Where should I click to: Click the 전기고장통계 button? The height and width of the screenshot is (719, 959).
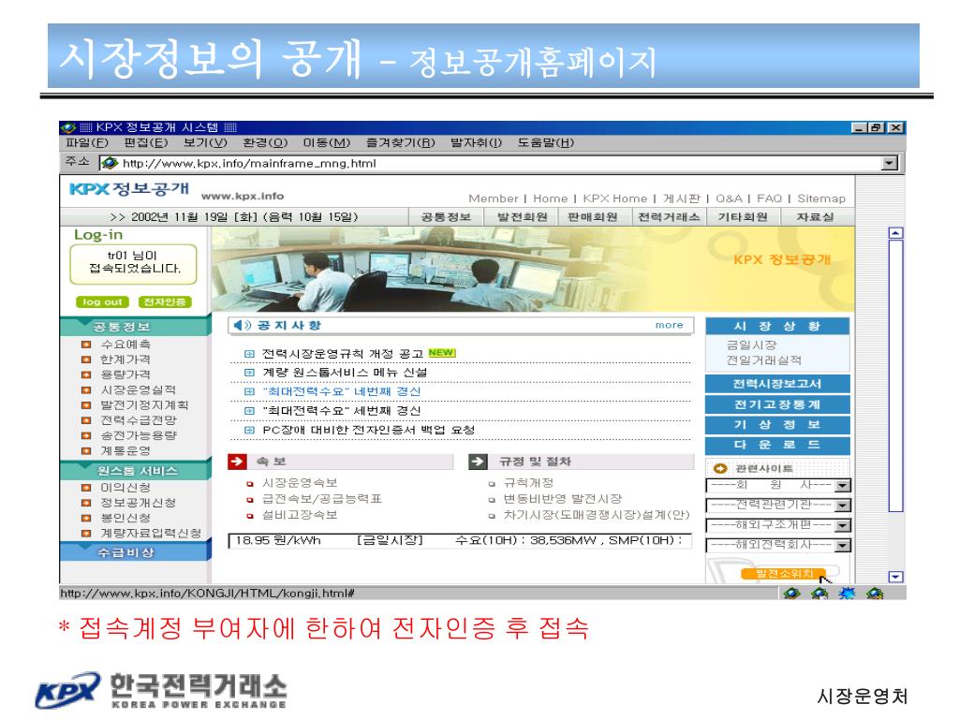(x=777, y=404)
